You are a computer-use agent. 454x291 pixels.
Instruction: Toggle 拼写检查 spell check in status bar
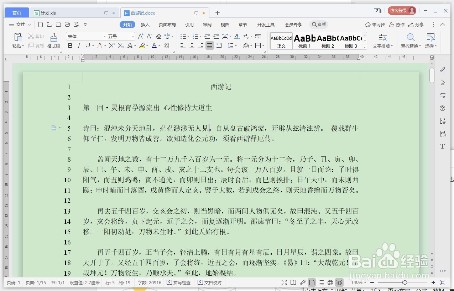(178, 282)
